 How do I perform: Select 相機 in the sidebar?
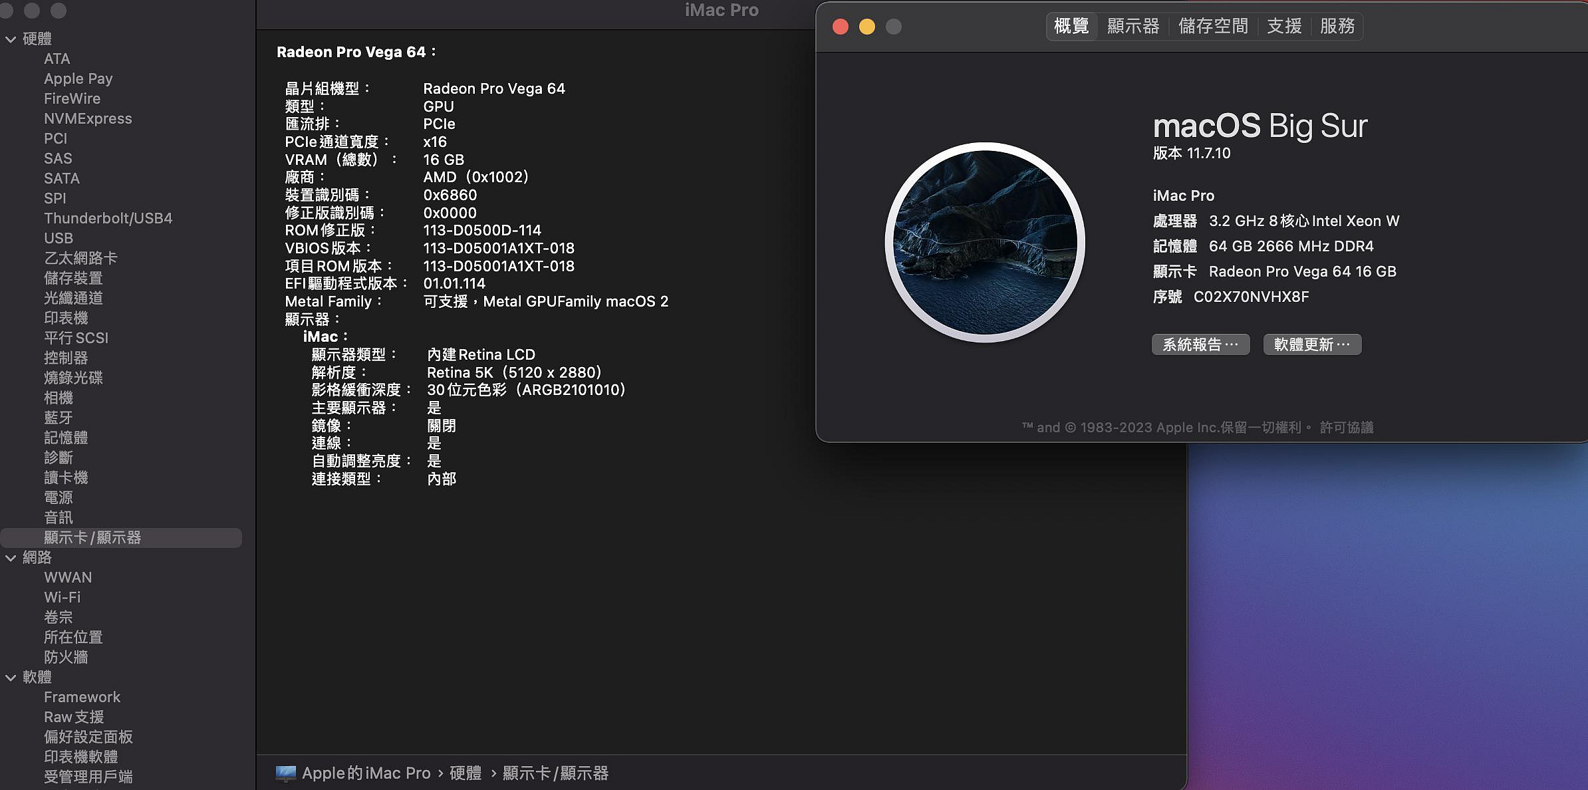pyautogui.click(x=59, y=398)
